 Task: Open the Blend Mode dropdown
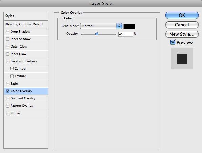pos(101,26)
